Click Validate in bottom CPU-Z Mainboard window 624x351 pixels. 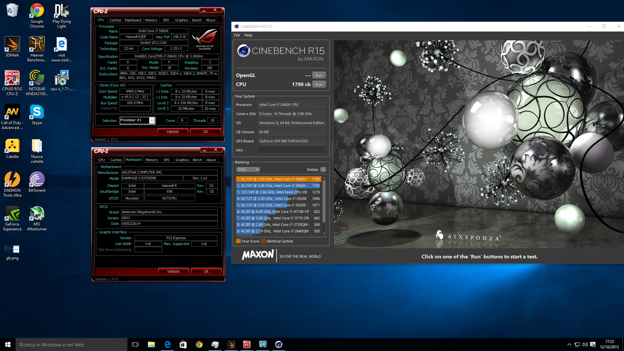(173, 271)
